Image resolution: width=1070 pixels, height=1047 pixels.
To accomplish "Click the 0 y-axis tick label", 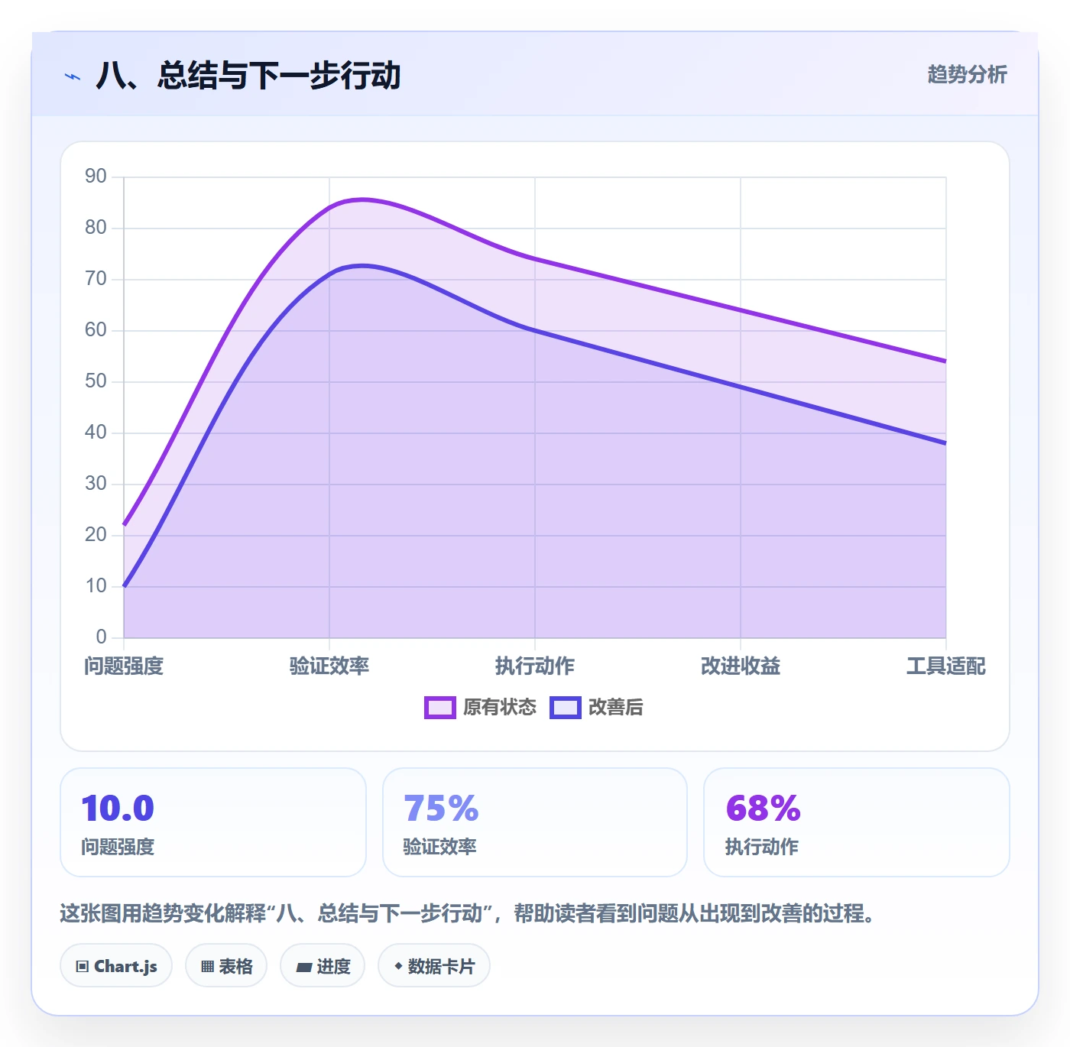I will point(101,637).
